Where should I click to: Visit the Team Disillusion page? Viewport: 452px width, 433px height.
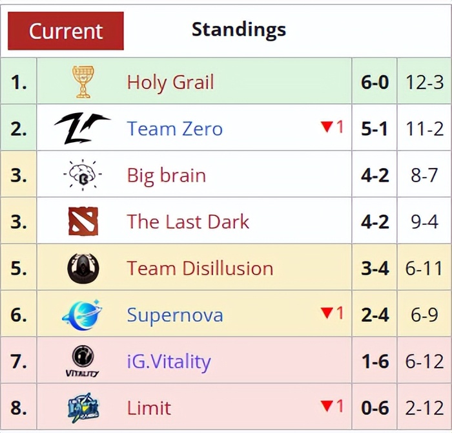200,268
